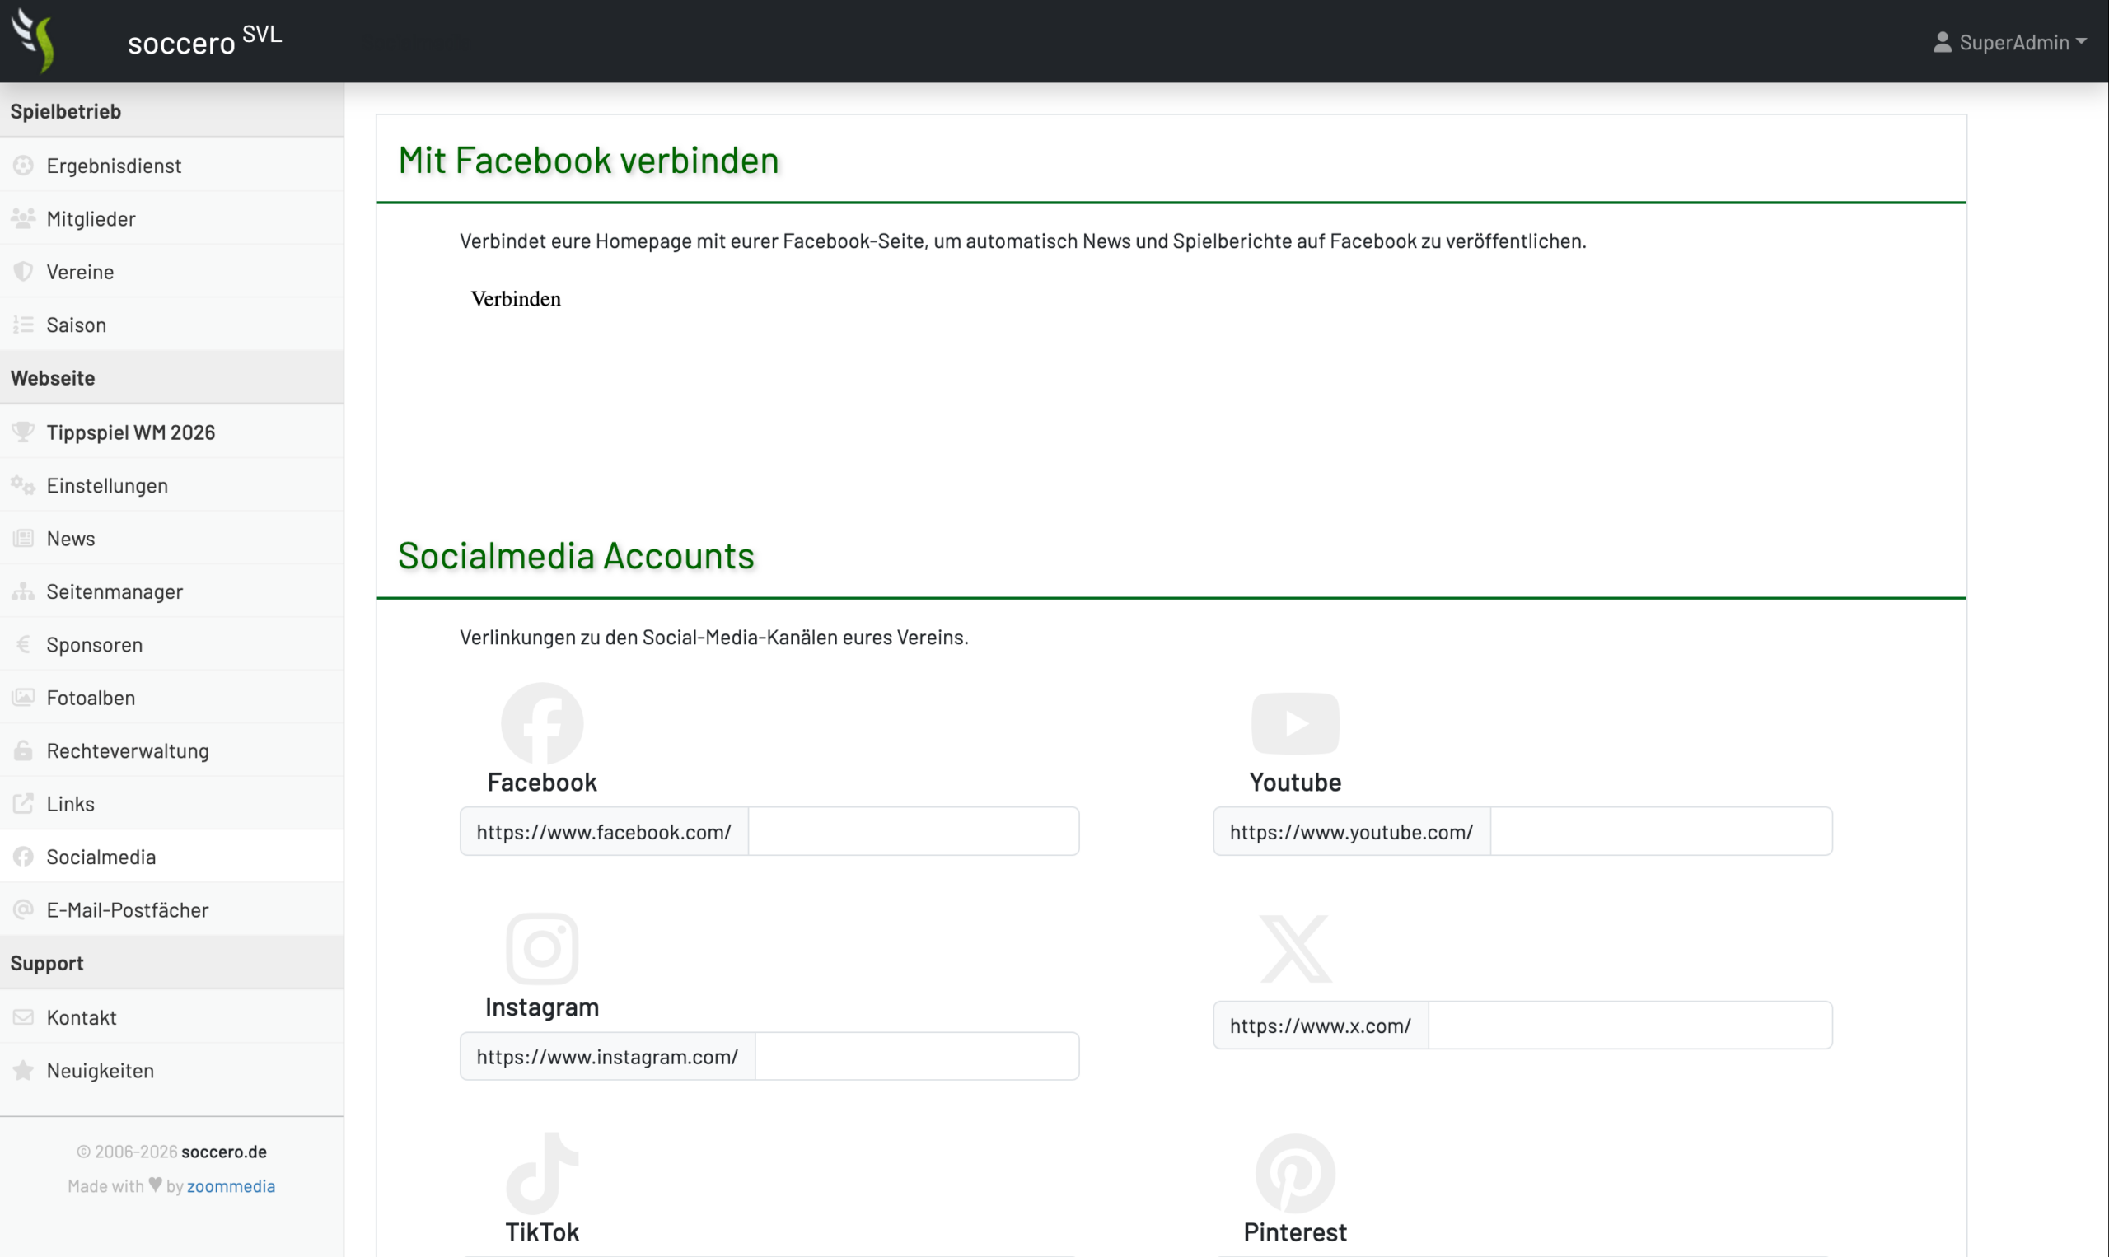Follow the zoommedia link

pos(231,1186)
